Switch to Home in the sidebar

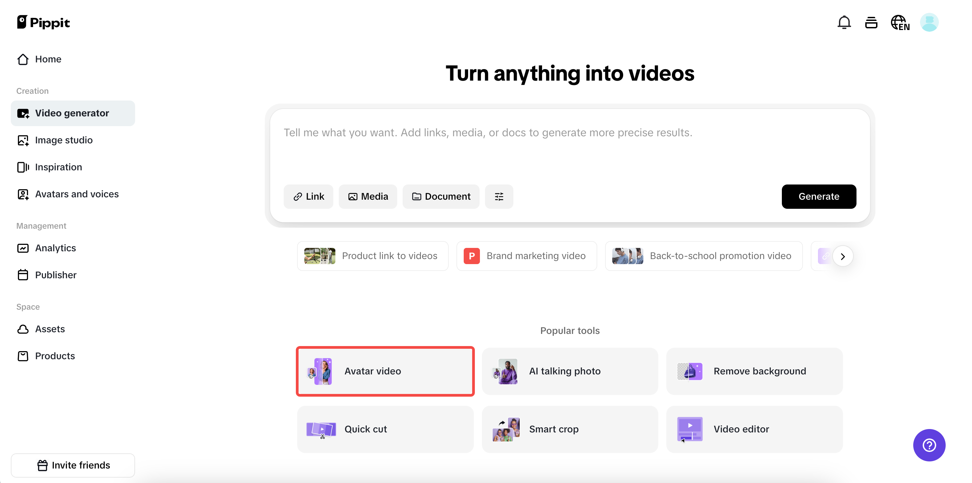48,59
